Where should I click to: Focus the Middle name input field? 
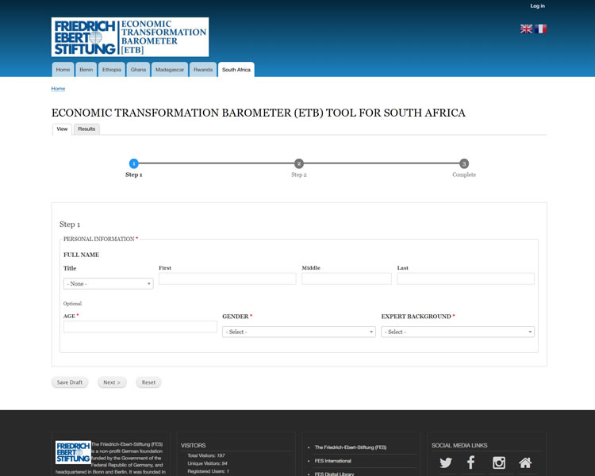[x=347, y=278]
